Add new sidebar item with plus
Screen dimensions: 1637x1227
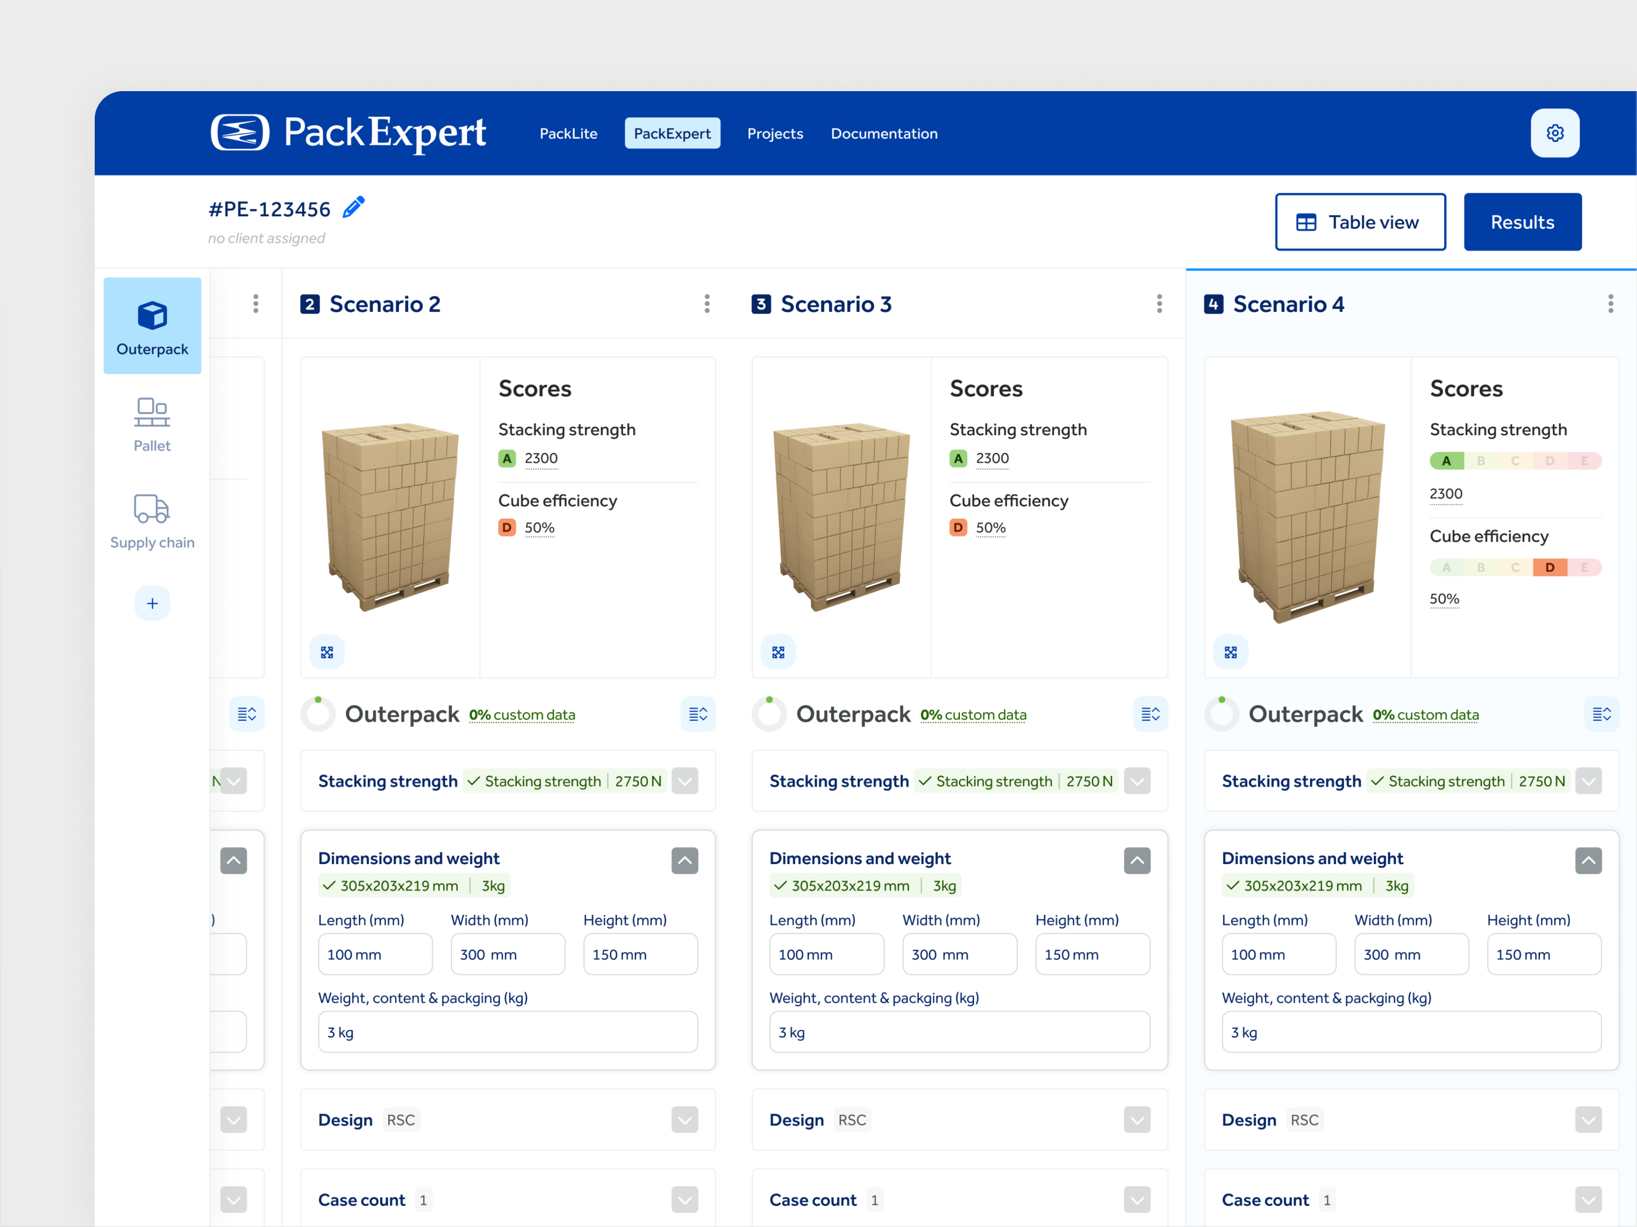tap(153, 604)
